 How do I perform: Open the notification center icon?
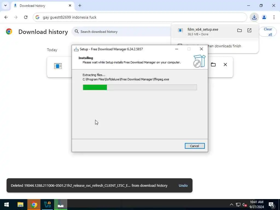coord(272,205)
